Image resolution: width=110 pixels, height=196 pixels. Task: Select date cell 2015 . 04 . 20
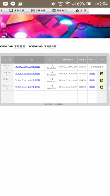tap(7, 87)
